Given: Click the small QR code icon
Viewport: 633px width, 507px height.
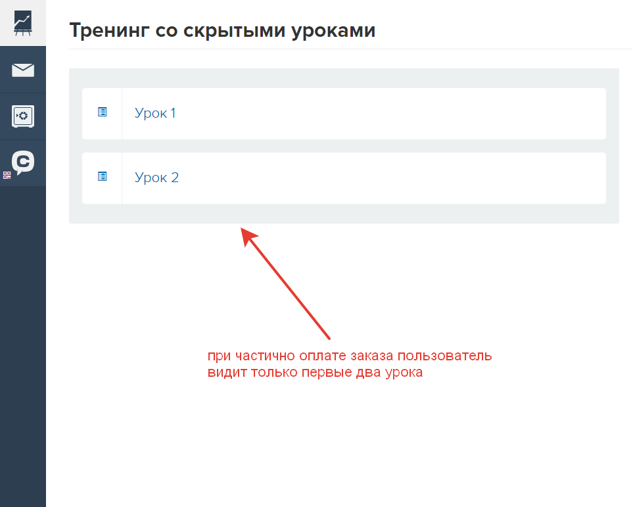Looking at the screenshot, I should [x=7, y=175].
